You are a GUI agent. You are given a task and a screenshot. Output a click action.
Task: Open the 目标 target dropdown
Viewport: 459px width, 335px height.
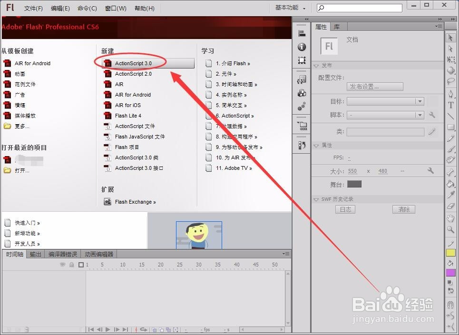[x=385, y=101]
